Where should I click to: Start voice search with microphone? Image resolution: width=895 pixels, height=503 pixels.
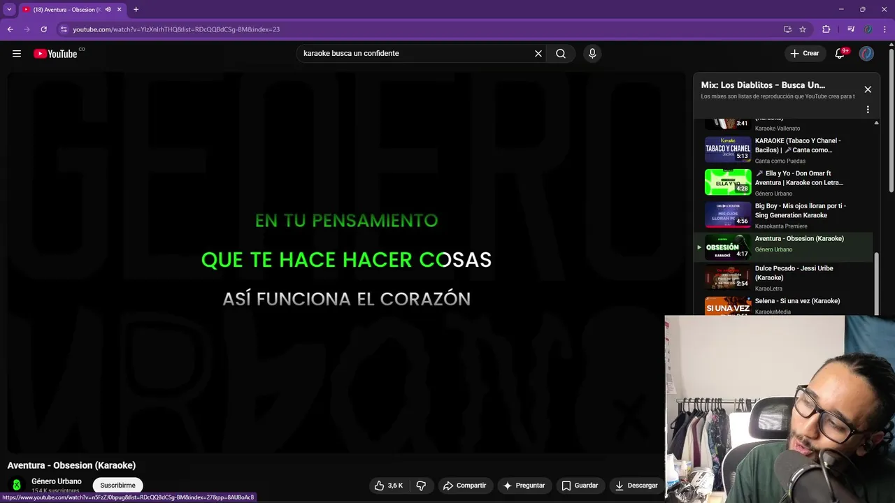592,54
